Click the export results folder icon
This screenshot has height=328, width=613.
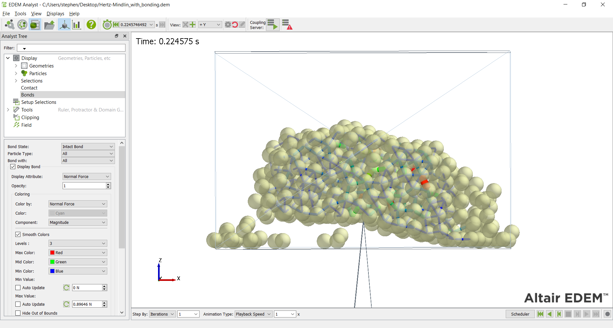click(x=49, y=25)
